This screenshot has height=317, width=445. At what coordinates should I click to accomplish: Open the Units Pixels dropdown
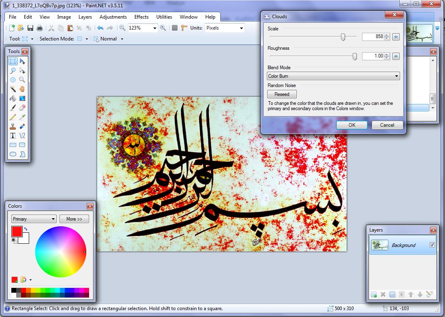pyautogui.click(x=241, y=28)
